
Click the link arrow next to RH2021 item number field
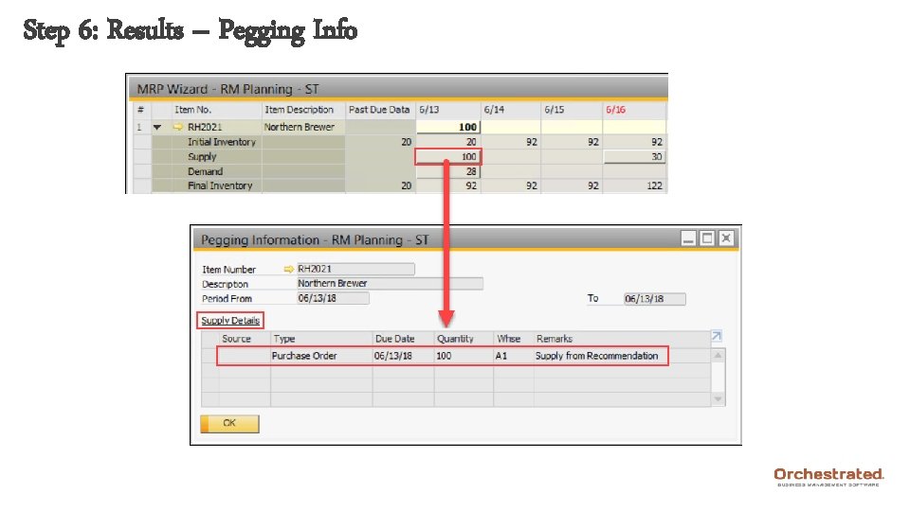click(x=288, y=269)
